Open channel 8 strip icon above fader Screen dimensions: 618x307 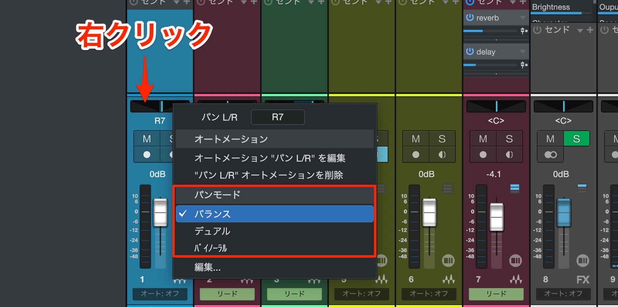coord(582,189)
